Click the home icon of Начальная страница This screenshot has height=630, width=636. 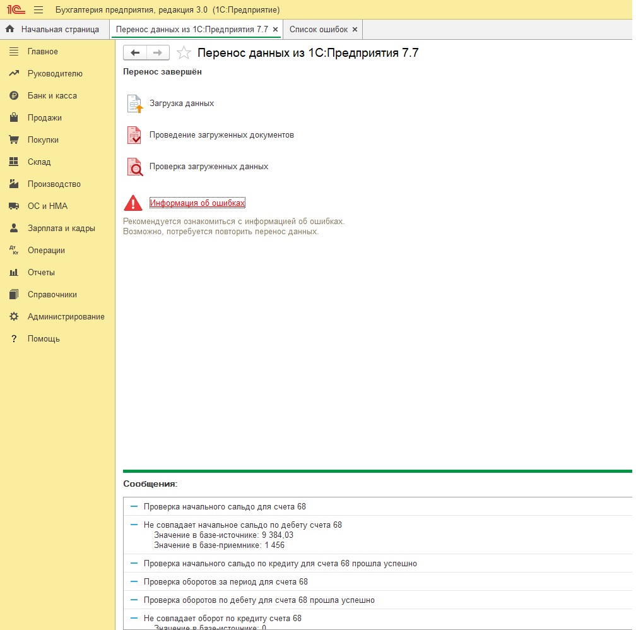pyautogui.click(x=10, y=29)
